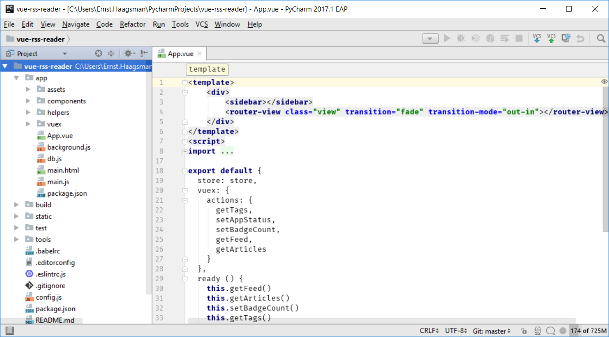Open the run configuration dropdown
609x337 pixels.
[x=430, y=39]
